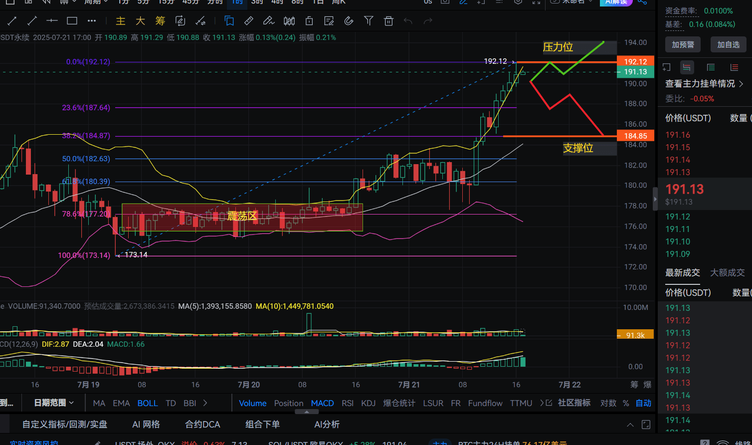This screenshot has height=445, width=752.
Task: Click the yellow 大 indicator icon
Action: [140, 21]
